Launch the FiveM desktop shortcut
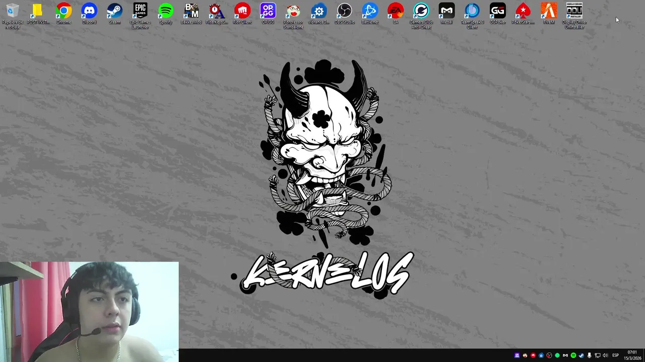 tap(549, 14)
